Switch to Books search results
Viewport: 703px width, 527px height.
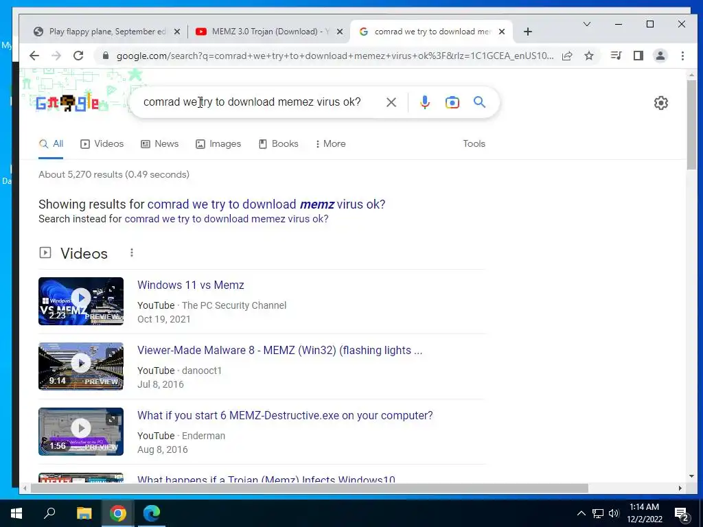(279, 144)
